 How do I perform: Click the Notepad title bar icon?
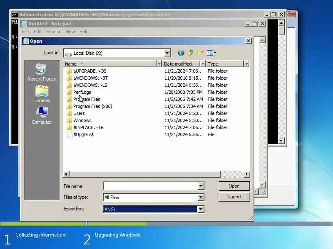point(25,24)
